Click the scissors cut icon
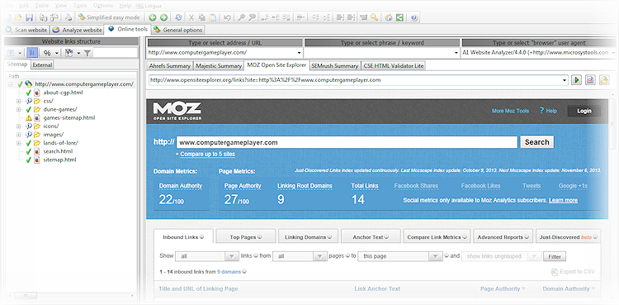 [191, 17]
